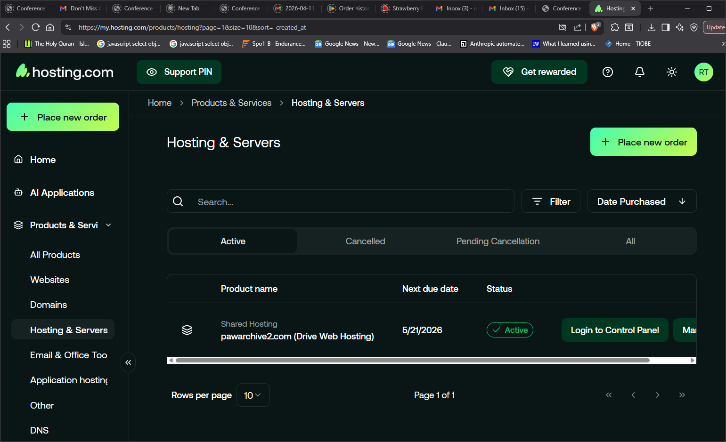
Task: Toggle the light/dark theme sun icon
Action: [671, 72]
